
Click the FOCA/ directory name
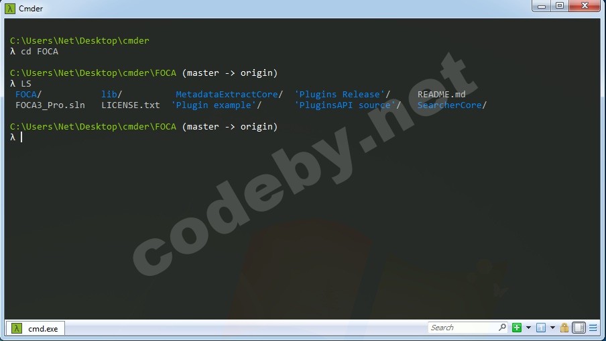point(28,95)
